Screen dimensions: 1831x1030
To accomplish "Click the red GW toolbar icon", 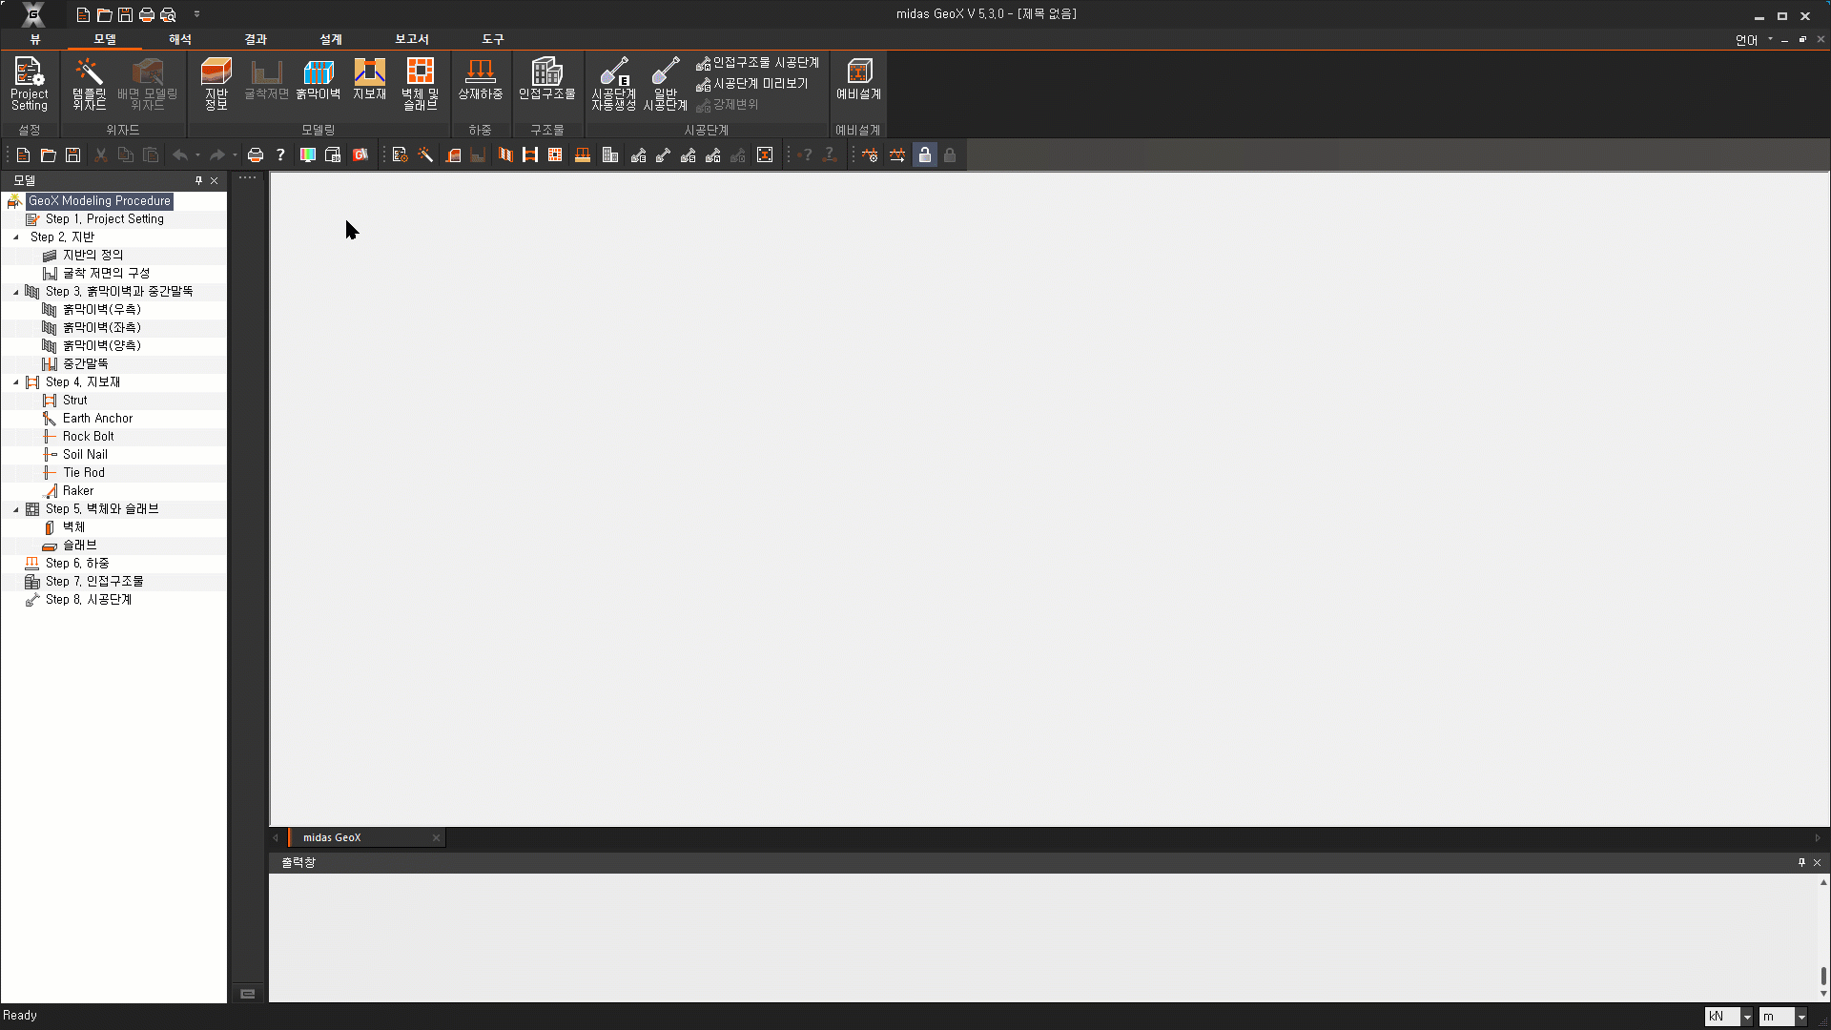I will click(x=360, y=155).
